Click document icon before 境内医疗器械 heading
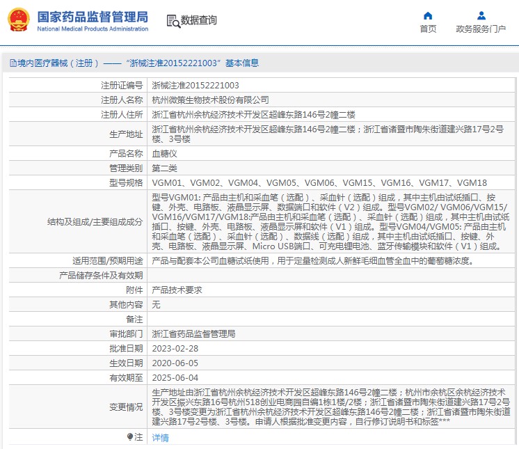This screenshot has width=519, height=449. (x=13, y=63)
